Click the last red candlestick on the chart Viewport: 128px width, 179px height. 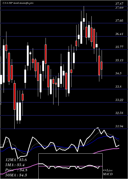tap(102, 65)
